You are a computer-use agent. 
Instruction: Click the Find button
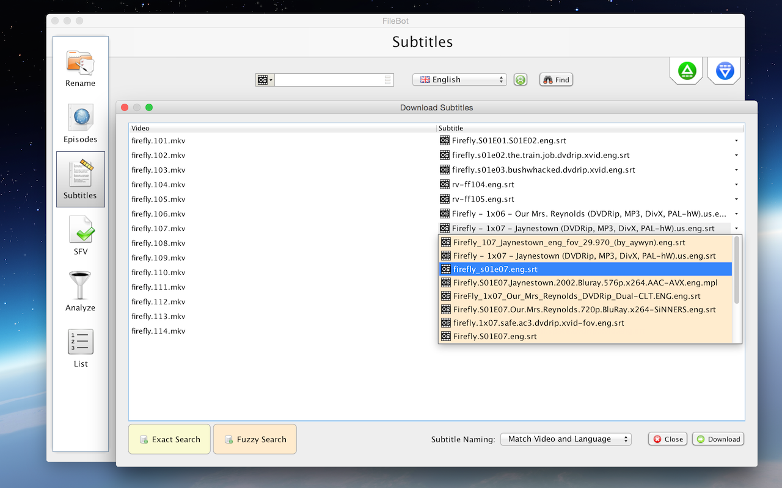pyautogui.click(x=556, y=80)
